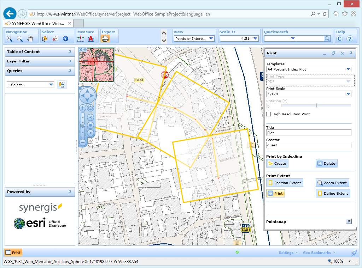Image resolution: width=362 pixels, height=268 pixels.
Task: Expand the Pointsnap section
Action: click(x=349, y=221)
